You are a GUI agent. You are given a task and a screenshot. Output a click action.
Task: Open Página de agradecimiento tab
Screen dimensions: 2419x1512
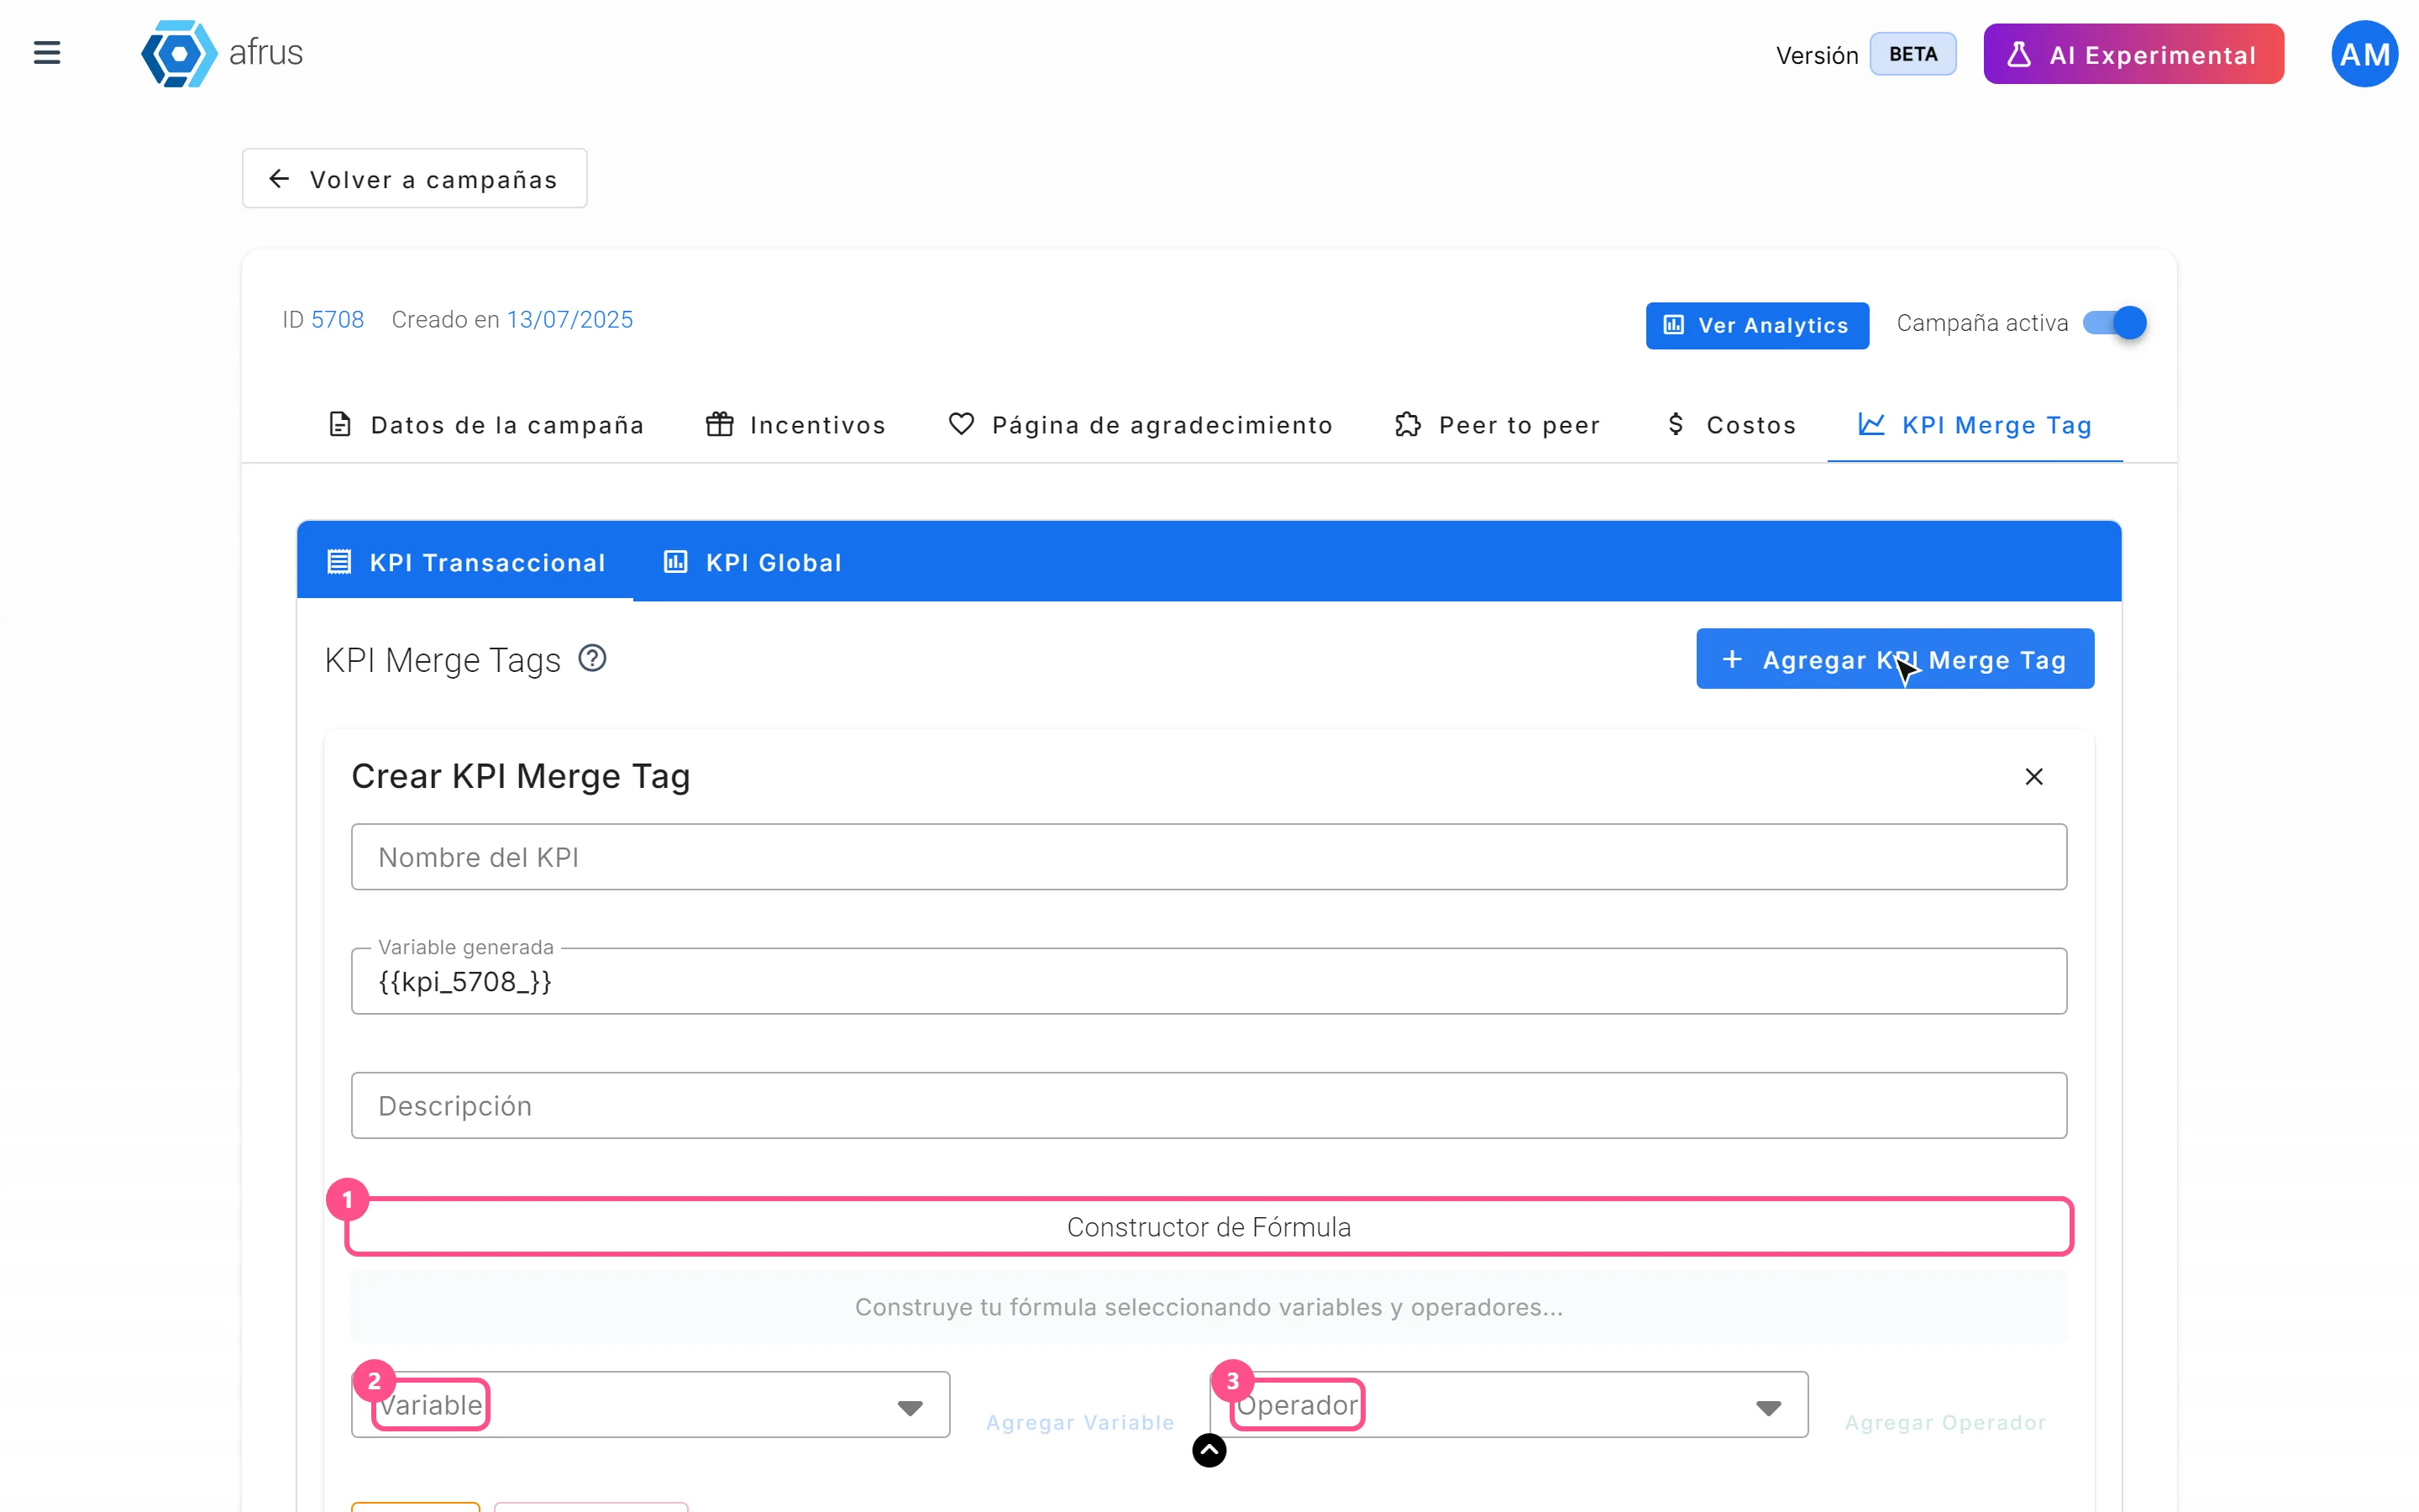tap(1141, 425)
